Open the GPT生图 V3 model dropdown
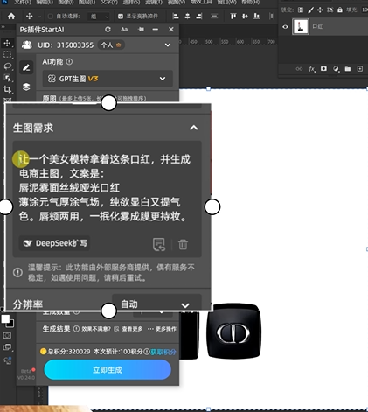Viewport: 368px width, 412px height. click(108, 79)
